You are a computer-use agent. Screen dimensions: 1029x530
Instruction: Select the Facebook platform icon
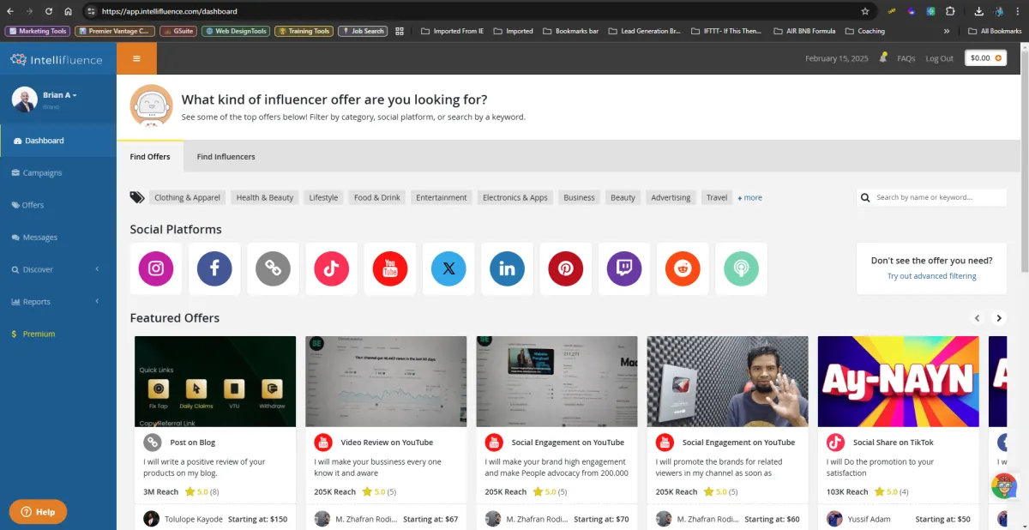[214, 268]
